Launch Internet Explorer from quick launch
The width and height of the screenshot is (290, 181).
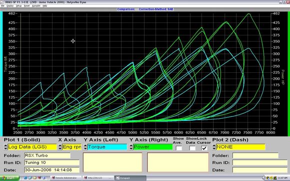coord(25,178)
